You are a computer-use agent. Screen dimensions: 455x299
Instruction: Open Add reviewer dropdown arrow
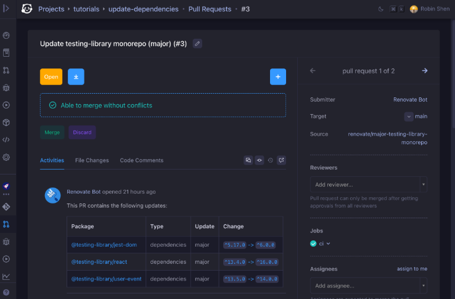(424, 184)
